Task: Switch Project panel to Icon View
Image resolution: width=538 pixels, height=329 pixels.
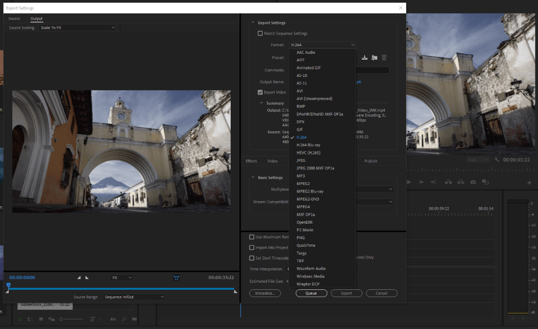Action: [41, 319]
